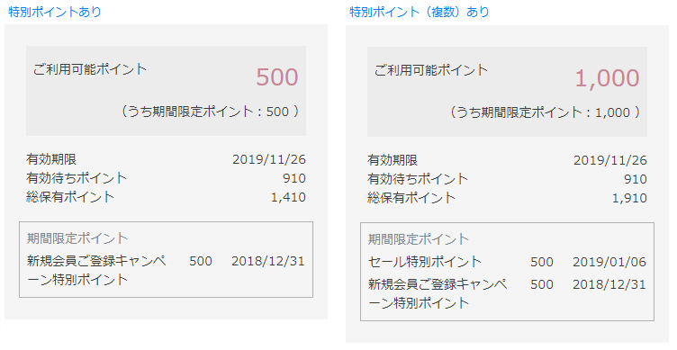Image resolution: width=677 pixels, height=350 pixels.
Task: Click the 500 available points value
Action: coord(277,77)
